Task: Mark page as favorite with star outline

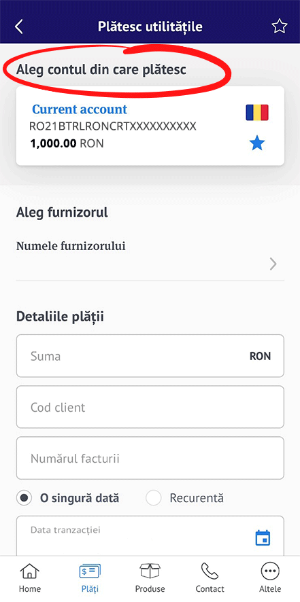Action: pos(279,26)
